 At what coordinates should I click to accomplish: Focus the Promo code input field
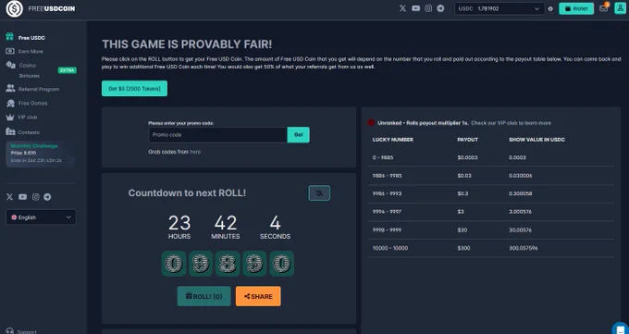coord(218,135)
